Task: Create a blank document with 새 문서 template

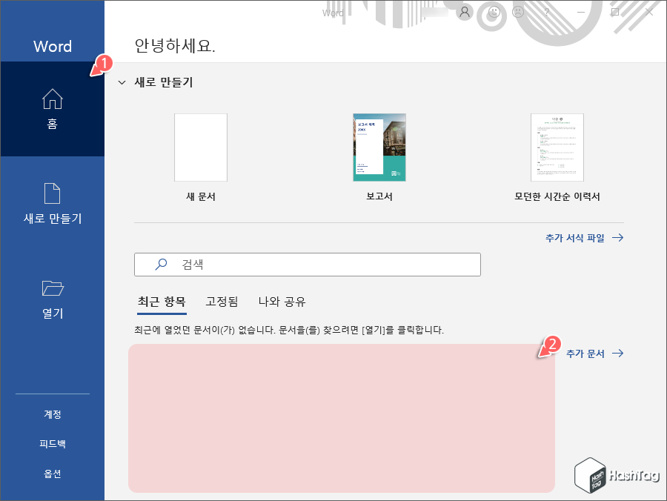Action: coord(200,147)
